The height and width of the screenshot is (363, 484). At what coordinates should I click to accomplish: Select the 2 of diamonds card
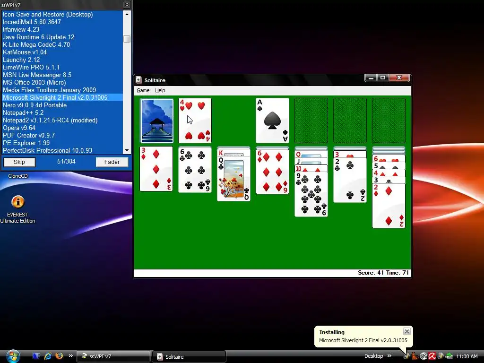[x=389, y=206]
